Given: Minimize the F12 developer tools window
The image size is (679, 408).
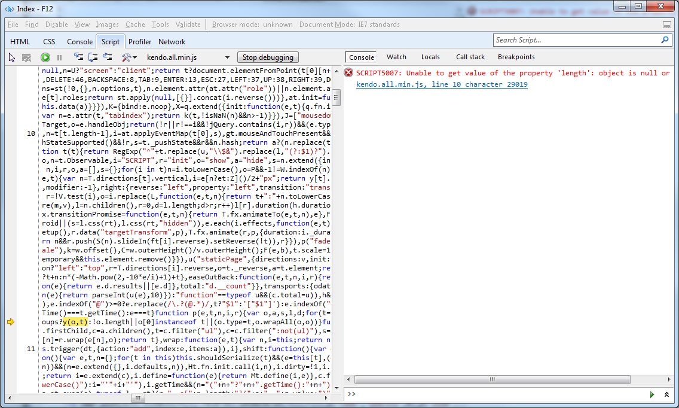Looking at the screenshot, I should (x=622, y=7).
